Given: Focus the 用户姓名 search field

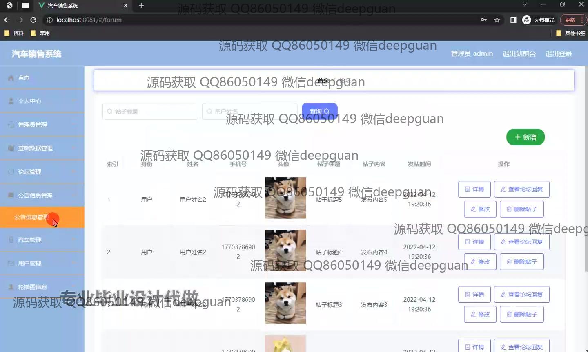Looking at the screenshot, I should click(250, 111).
